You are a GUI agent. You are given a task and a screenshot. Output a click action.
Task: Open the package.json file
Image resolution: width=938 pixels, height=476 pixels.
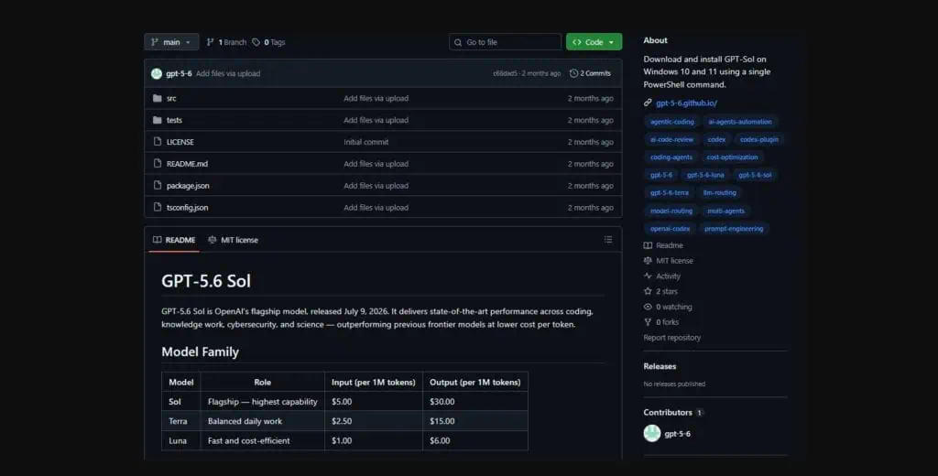[188, 186]
